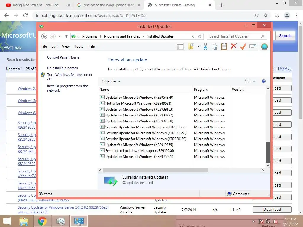This screenshot has height=227, width=303.
Task: Click the search magnifier in Installed Updates
Action: click(262, 36)
